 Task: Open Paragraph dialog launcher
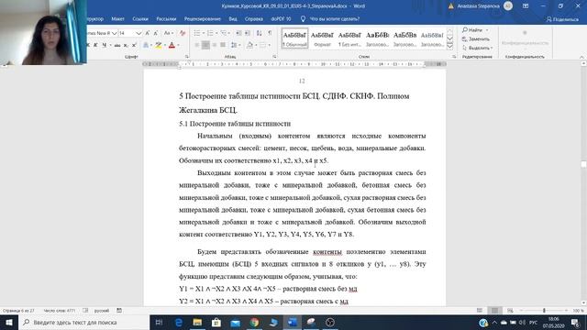274,57
